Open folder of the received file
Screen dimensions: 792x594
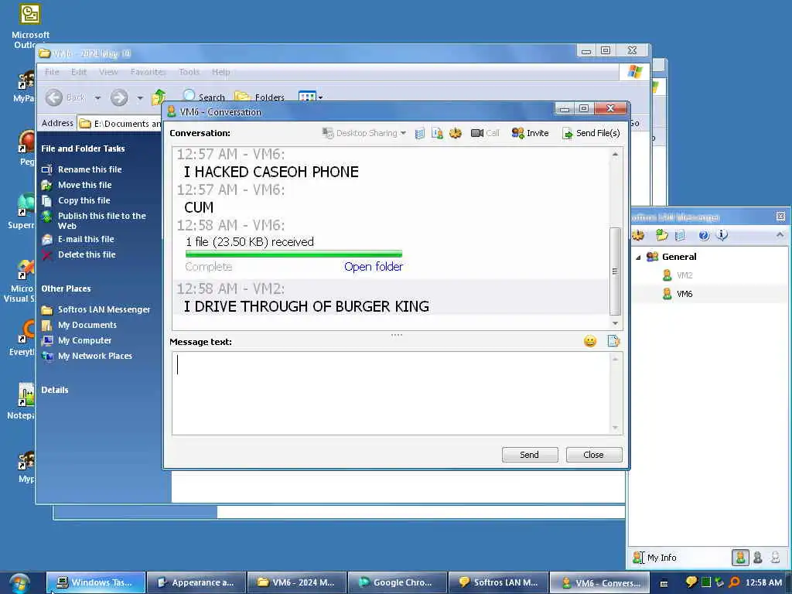(374, 267)
